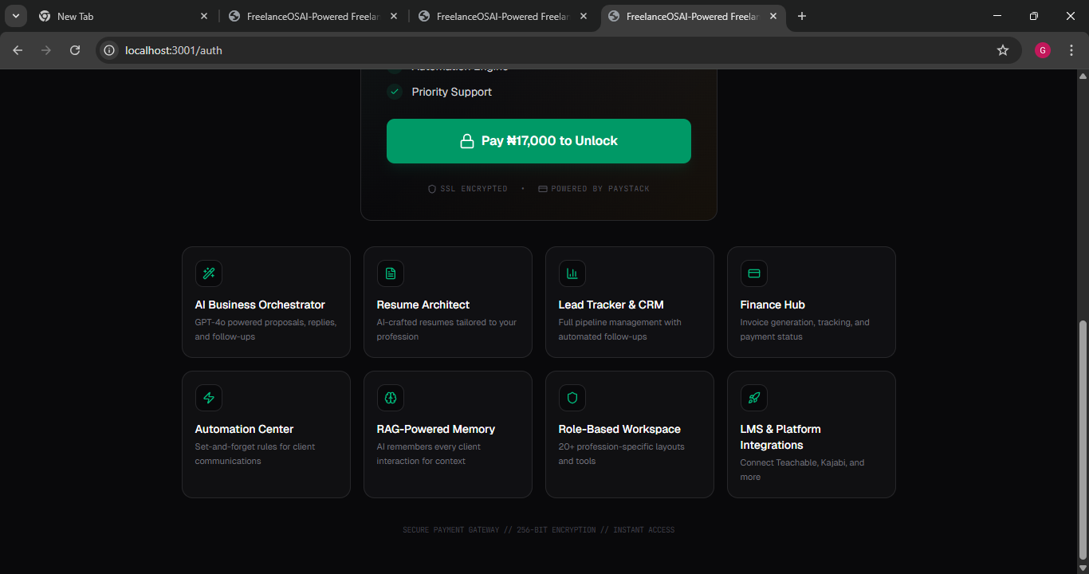Click the scrollbar down arrow
This screenshot has height=574, width=1089.
(x=1083, y=568)
